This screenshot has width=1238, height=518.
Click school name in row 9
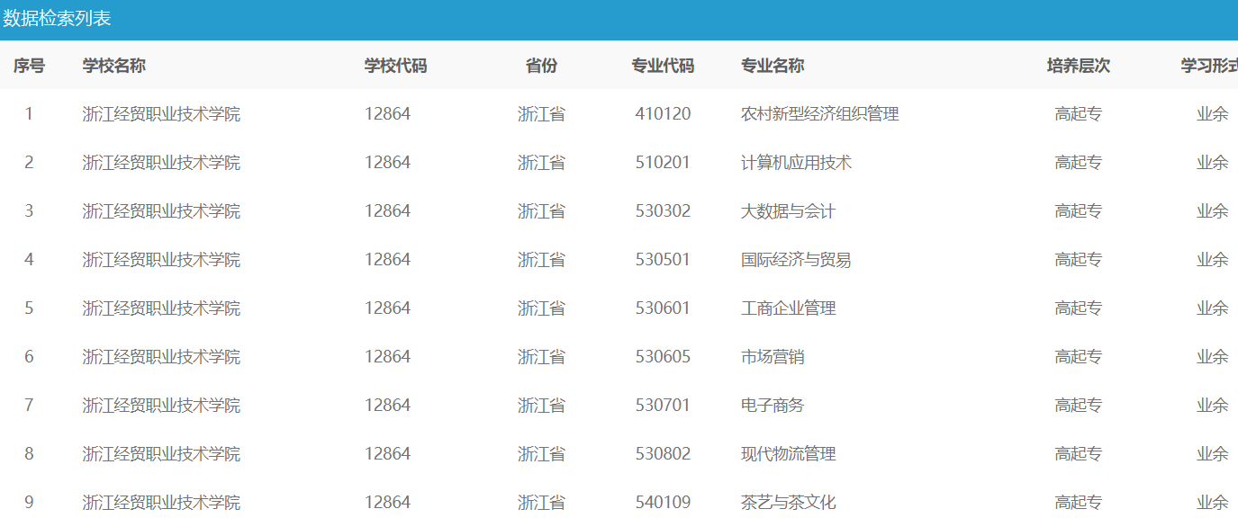click(x=161, y=503)
